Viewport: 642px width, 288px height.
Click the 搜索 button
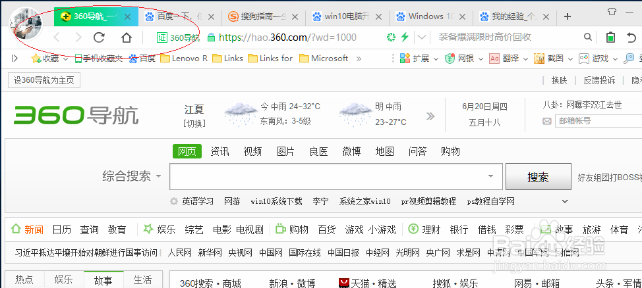click(538, 177)
